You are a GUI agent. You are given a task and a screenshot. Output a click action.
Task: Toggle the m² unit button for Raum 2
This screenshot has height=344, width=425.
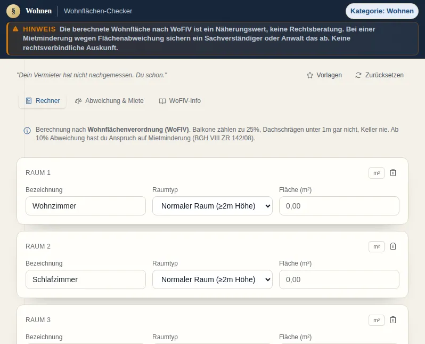[x=377, y=246]
